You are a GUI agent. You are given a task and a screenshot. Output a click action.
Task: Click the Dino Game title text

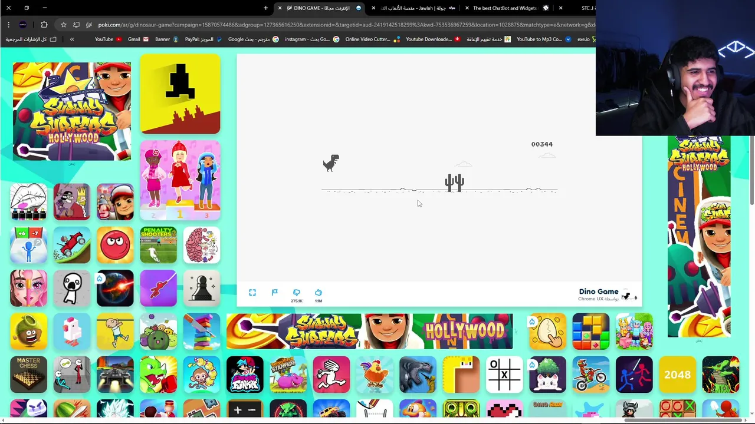599,291
